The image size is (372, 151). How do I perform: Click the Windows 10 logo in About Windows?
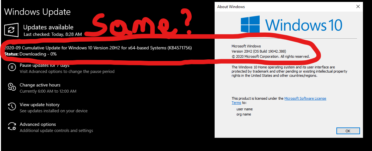click(291, 24)
